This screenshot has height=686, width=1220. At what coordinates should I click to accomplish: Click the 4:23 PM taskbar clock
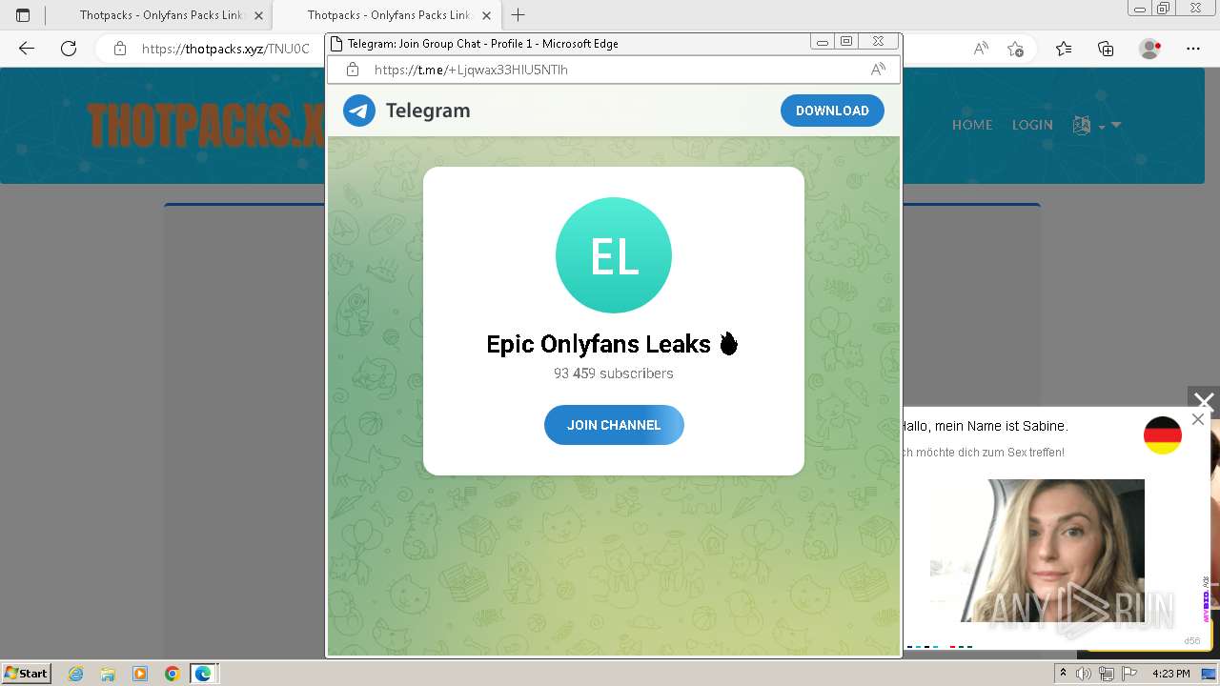[1171, 674]
